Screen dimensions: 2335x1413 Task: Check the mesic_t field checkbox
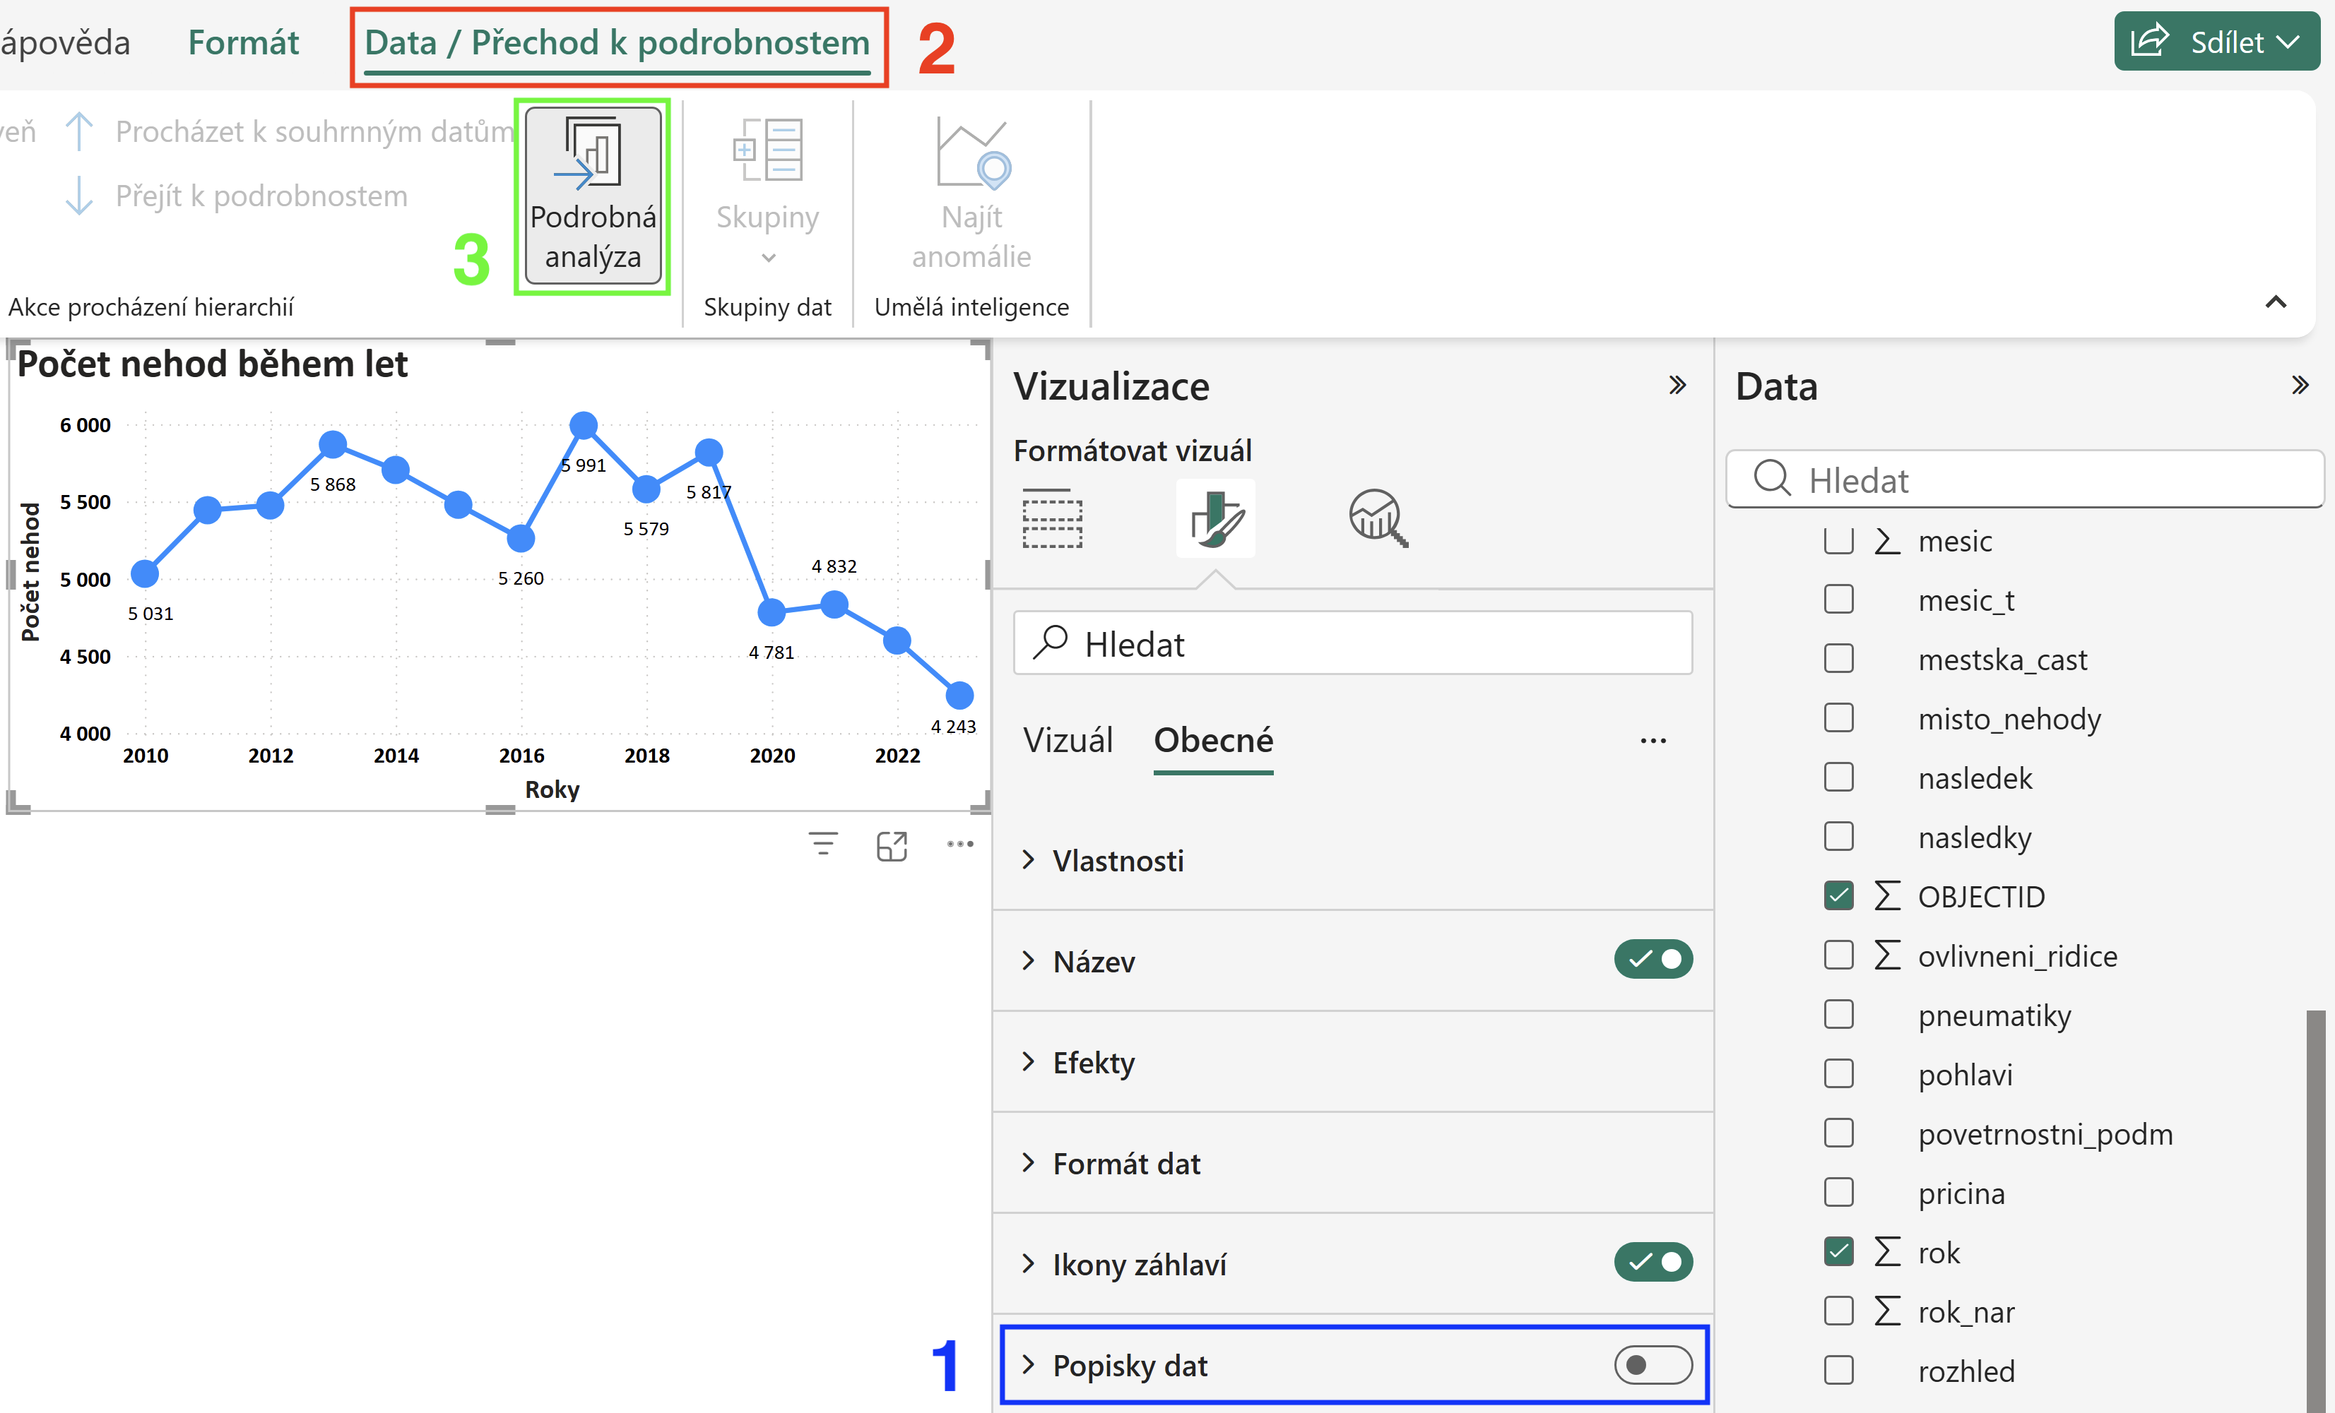(1838, 600)
